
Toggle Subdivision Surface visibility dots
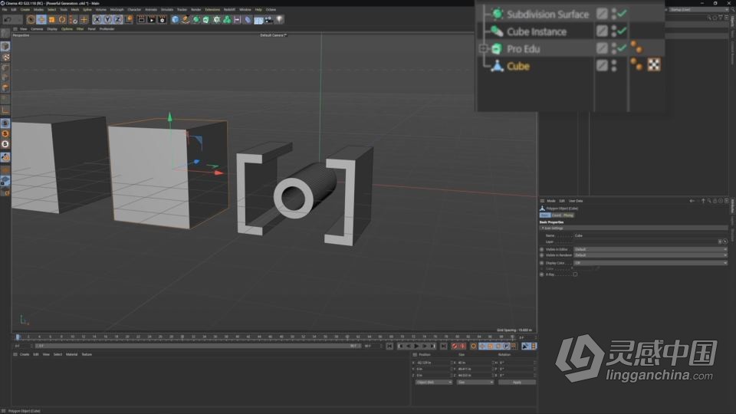[x=614, y=14]
